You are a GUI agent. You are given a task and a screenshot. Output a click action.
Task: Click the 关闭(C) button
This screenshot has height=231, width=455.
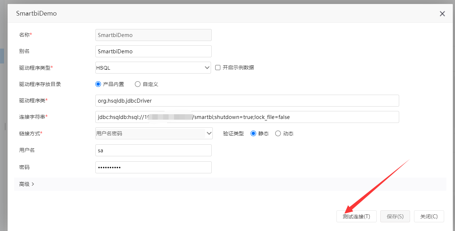(429, 216)
